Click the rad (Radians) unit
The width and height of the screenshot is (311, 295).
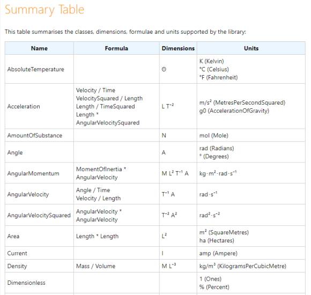217,148
